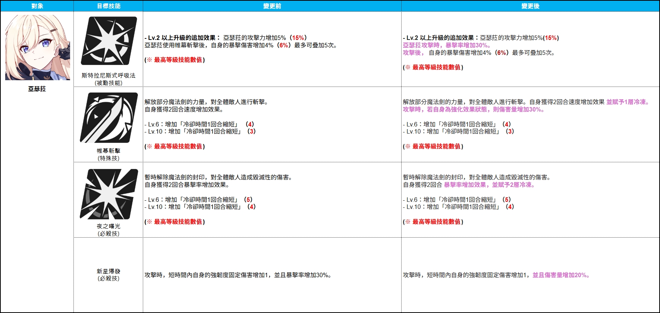Click the 亞瑟菈 character name label
The image size is (660, 313).
[37, 89]
